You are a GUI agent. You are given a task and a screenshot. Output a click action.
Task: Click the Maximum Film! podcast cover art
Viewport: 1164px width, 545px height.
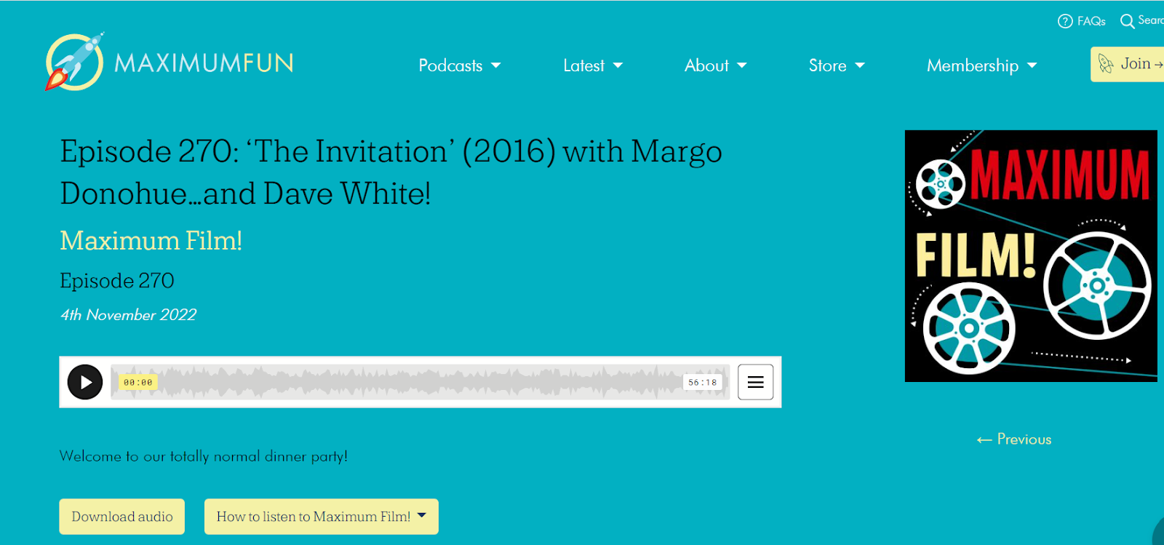click(1031, 256)
